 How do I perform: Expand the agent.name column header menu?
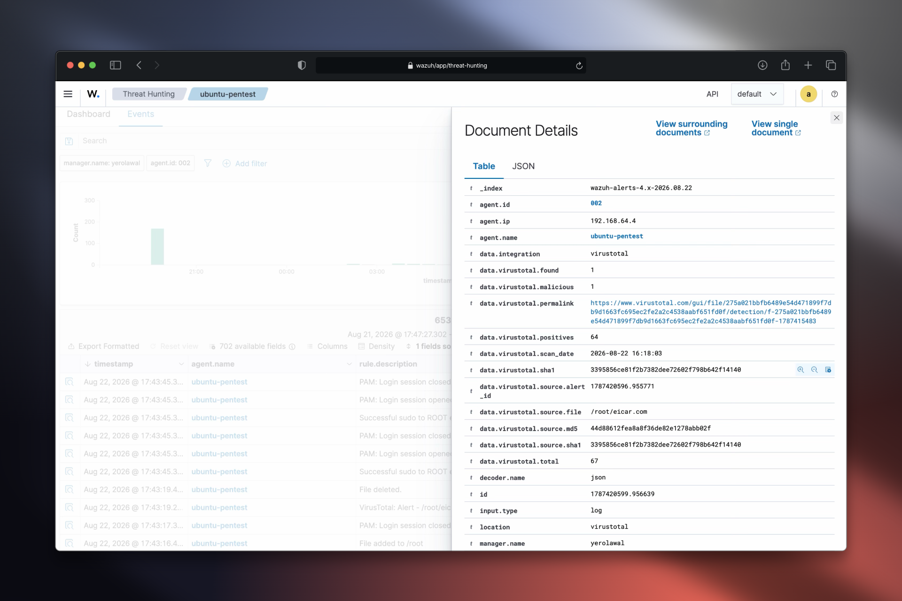point(349,364)
